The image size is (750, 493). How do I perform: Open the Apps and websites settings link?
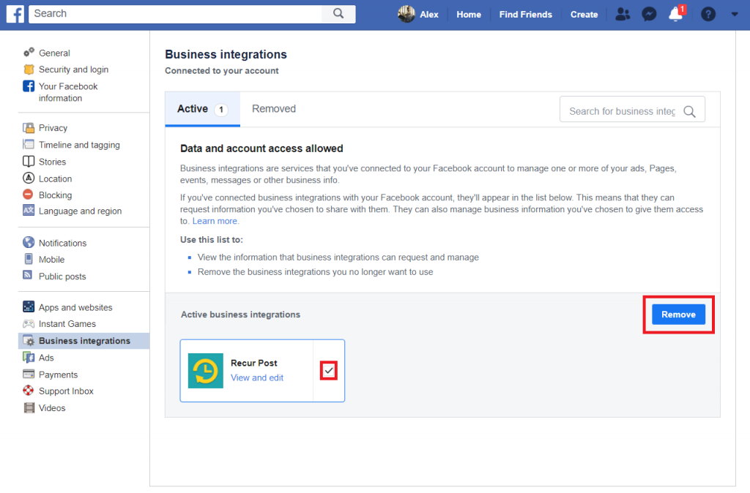click(75, 308)
